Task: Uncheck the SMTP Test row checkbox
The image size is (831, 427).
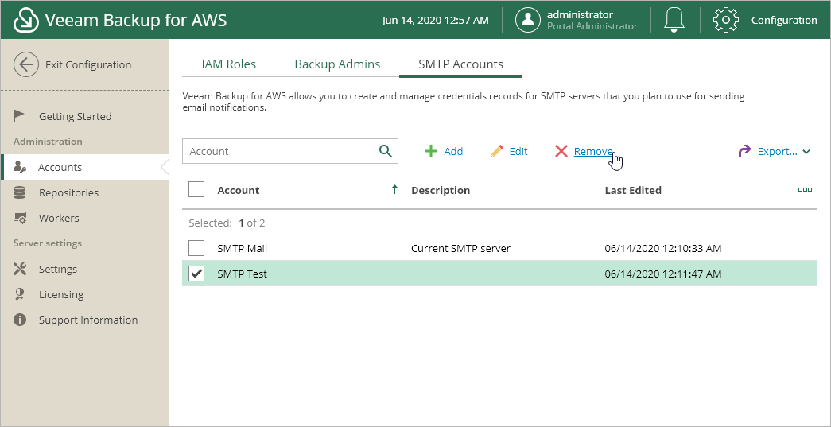Action: [x=196, y=274]
